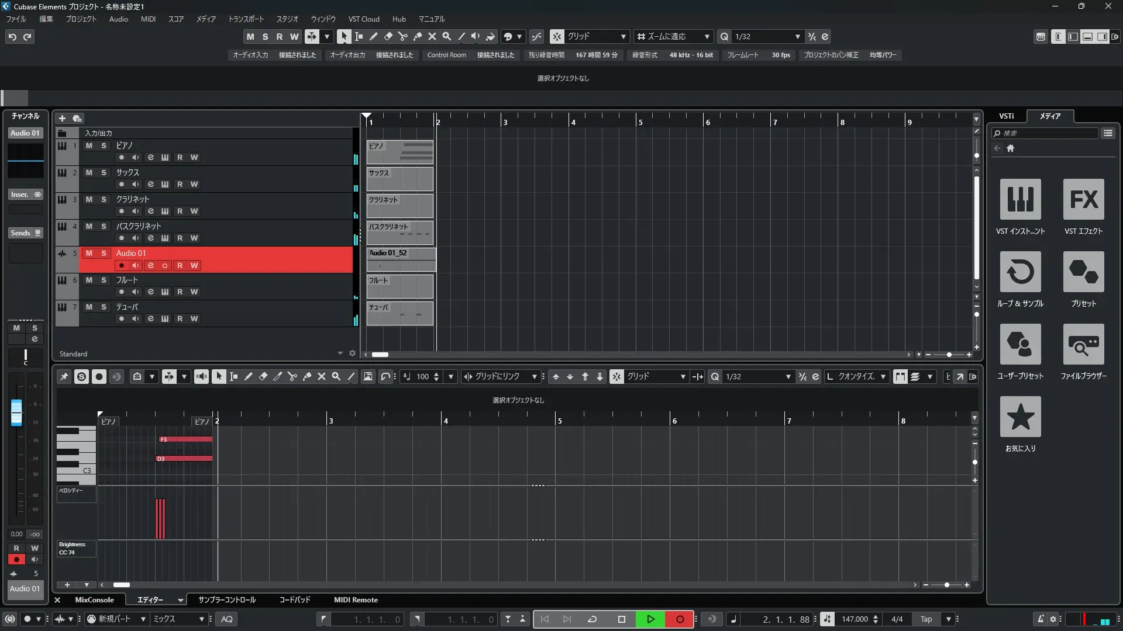Open the VST Effects FX tile
Image resolution: width=1123 pixels, height=631 pixels.
pos(1083,199)
